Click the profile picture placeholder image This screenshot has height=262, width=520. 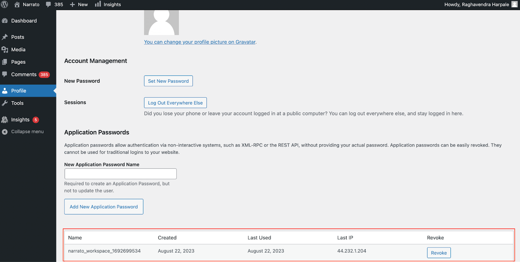(x=162, y=22)
